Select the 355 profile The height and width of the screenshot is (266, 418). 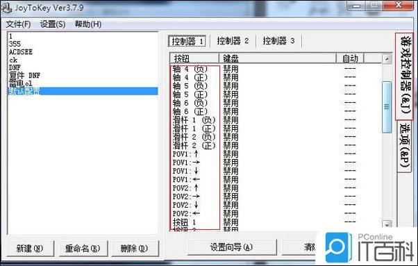coord(83,44)
